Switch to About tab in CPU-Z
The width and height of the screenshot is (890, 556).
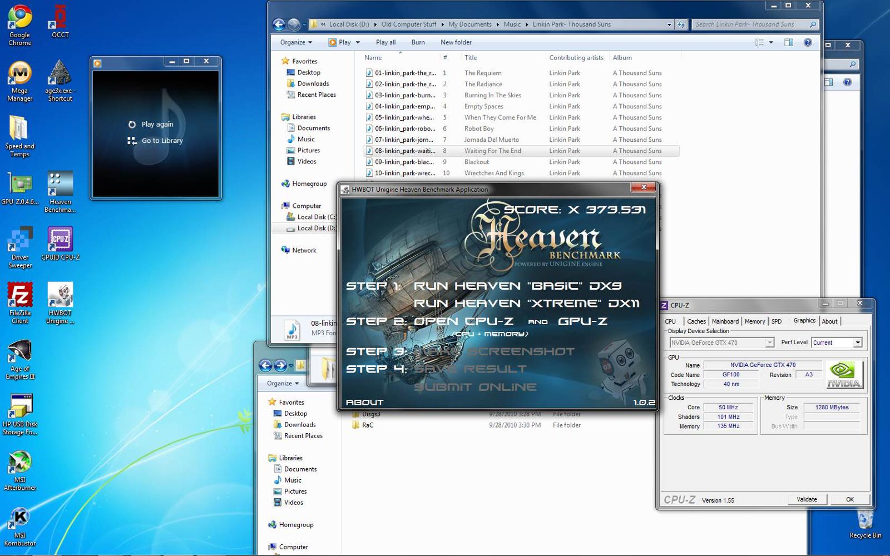[x=829, y=321]
